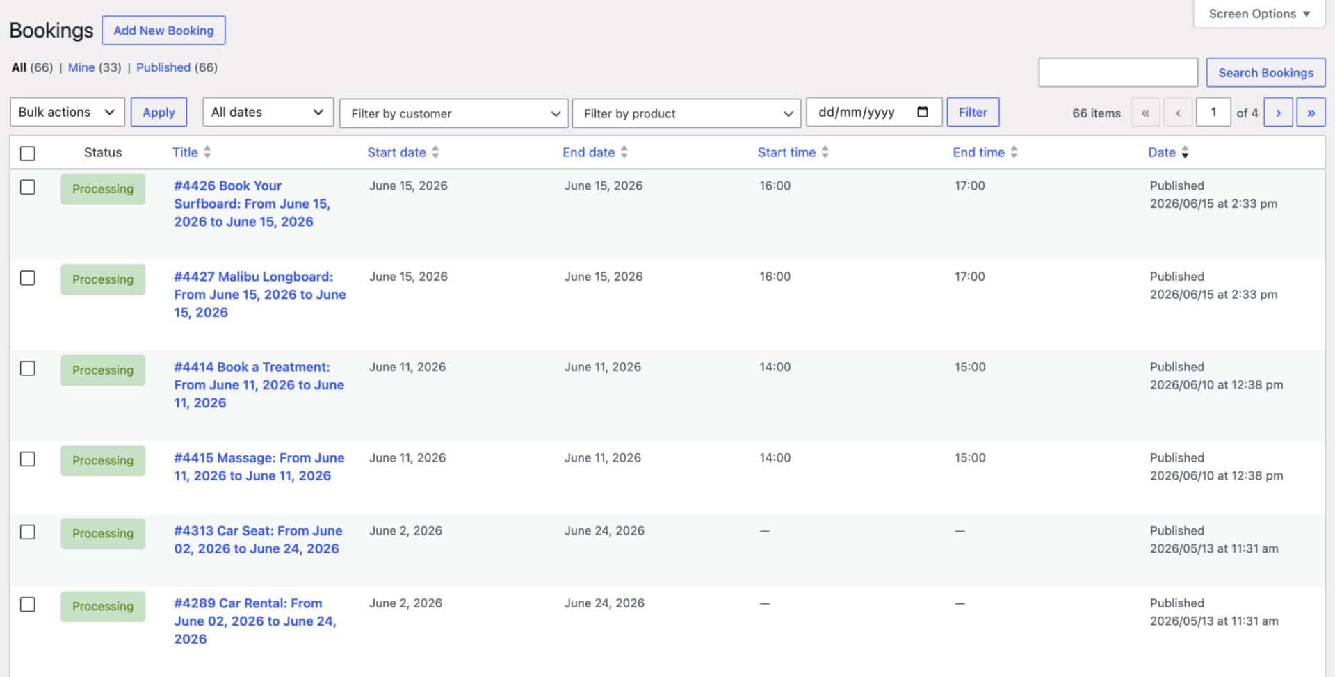Check the box for #4289 Car Rental
1335x677 pixels.
tap(28, 605)
